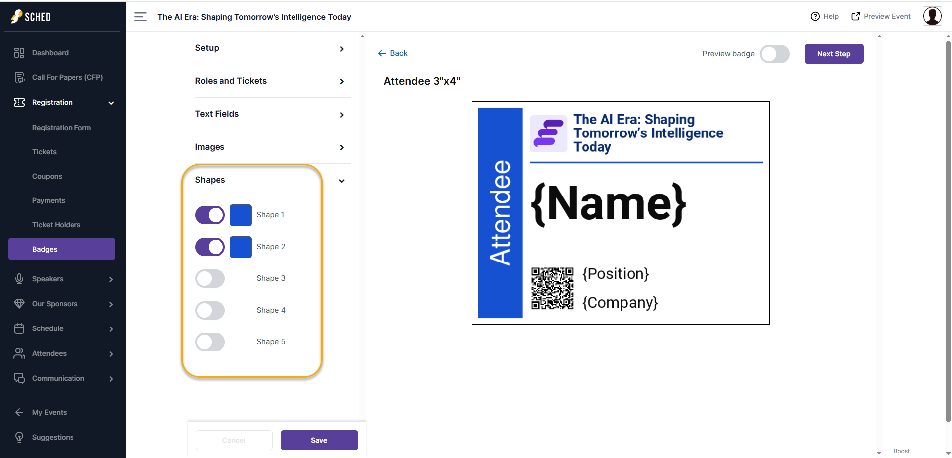
Task: Click the Speakers microphone icon
Action: coord(19,279)
